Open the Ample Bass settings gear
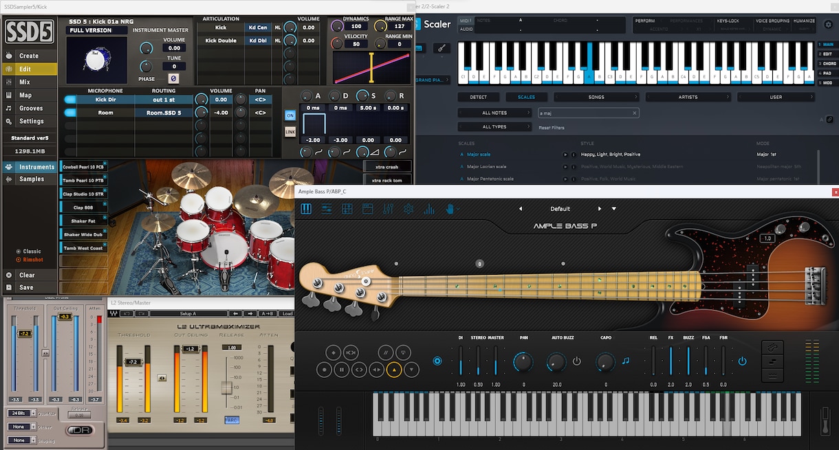This screenshot has width=839, height=450. pyautogui.click(x=408, y=209)
